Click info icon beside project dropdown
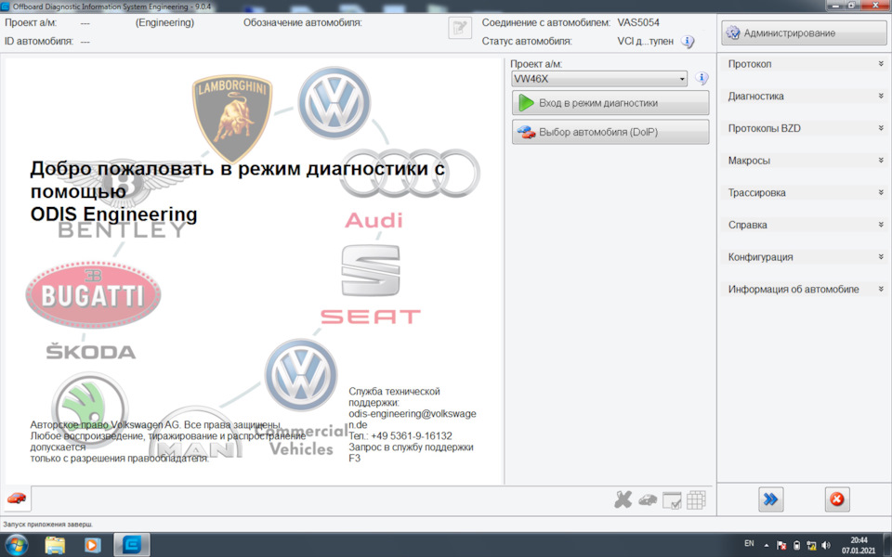This screenshot has height=557, width=892. click(x=702, y=78)
